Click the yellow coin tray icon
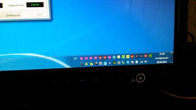Image resolution: width=196 pixels, height=110 pixels. [x=91, y=64]
